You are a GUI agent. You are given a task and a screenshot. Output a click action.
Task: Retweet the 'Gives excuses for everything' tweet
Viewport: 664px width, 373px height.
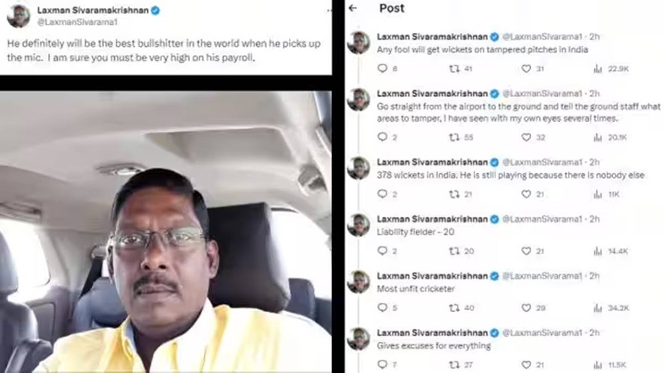point(454,364)
